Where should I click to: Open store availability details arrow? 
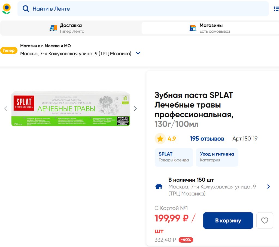pyautogui.click(x=268, y=187)
